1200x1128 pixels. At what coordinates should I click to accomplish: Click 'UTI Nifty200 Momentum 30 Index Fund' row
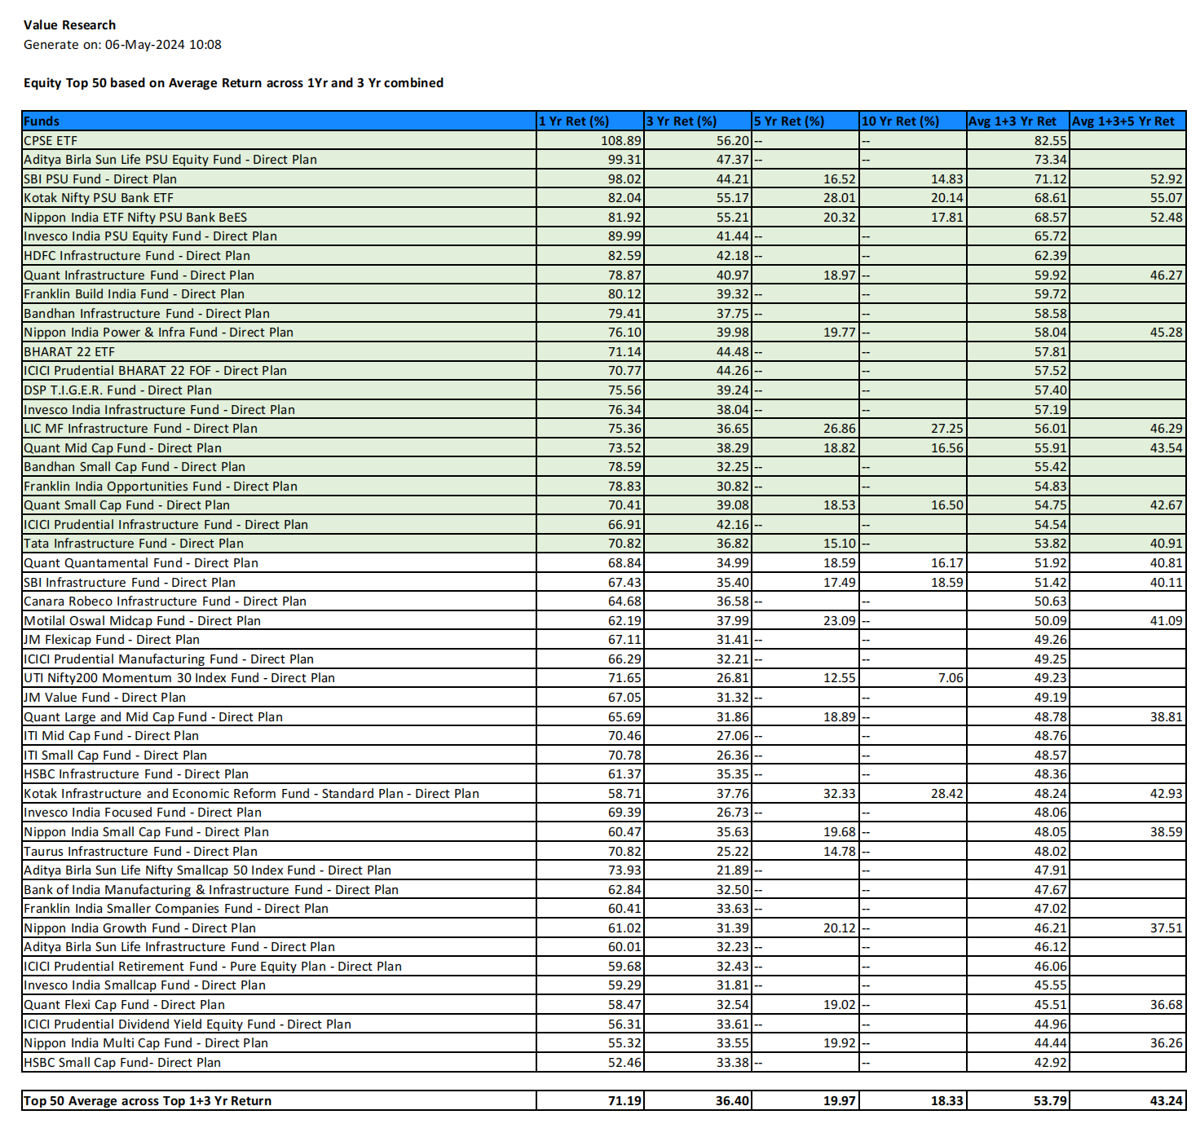tap(604, 678)
